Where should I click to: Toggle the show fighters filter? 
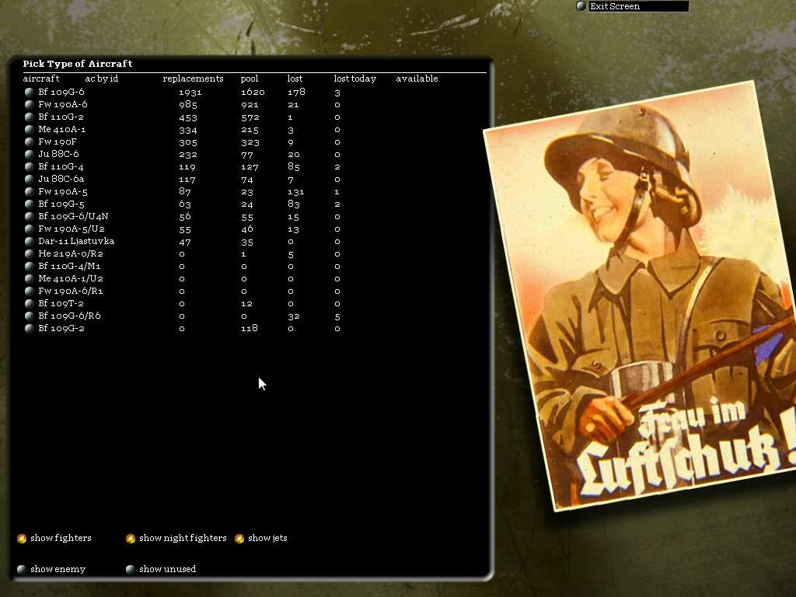tap(21, 538)
